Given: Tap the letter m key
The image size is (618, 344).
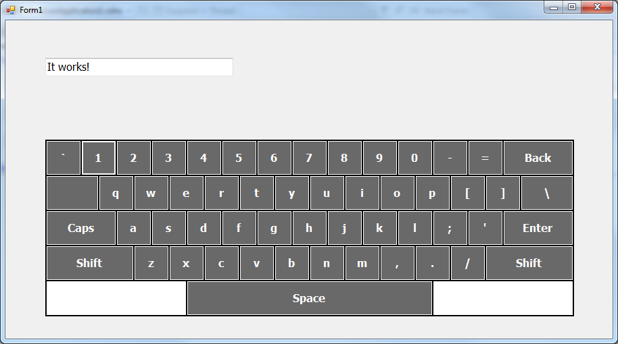Looking at the screenshot, I should point(362,262).
